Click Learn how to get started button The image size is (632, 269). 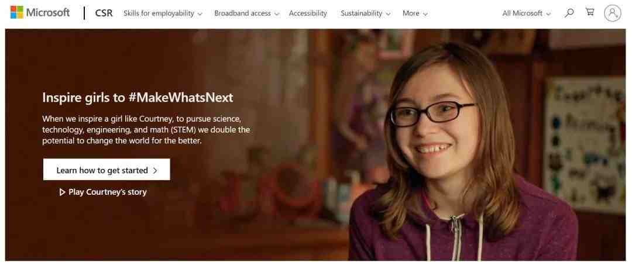point(107,170)
